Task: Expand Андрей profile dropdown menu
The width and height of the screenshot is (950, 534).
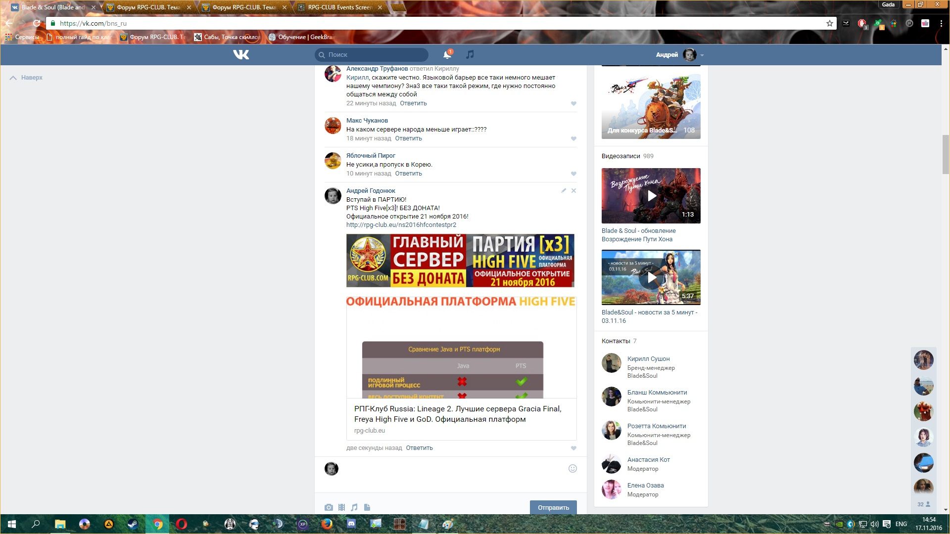Action: [702, 55]
